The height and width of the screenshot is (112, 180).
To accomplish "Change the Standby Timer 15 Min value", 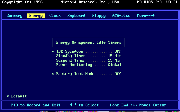I will click(x=114, y=56).
